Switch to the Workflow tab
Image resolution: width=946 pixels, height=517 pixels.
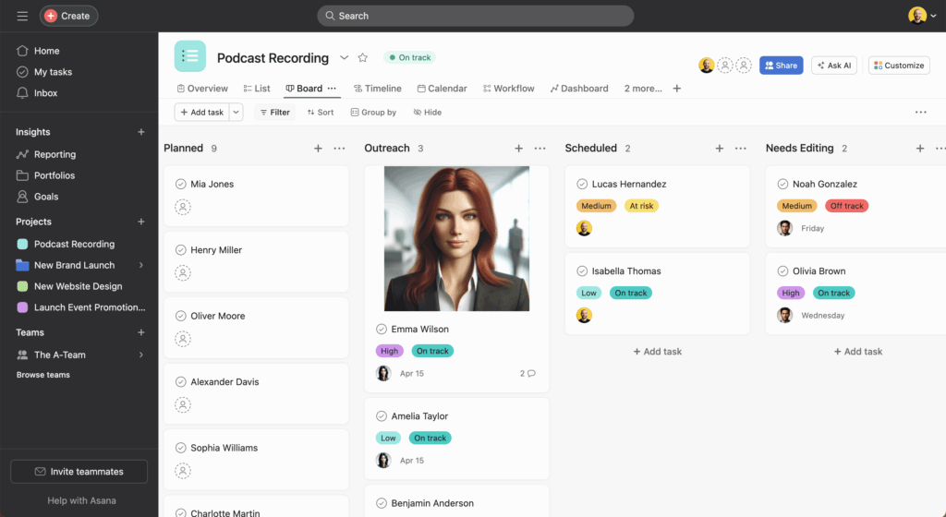pyautogui.click(x=509, y=89)
